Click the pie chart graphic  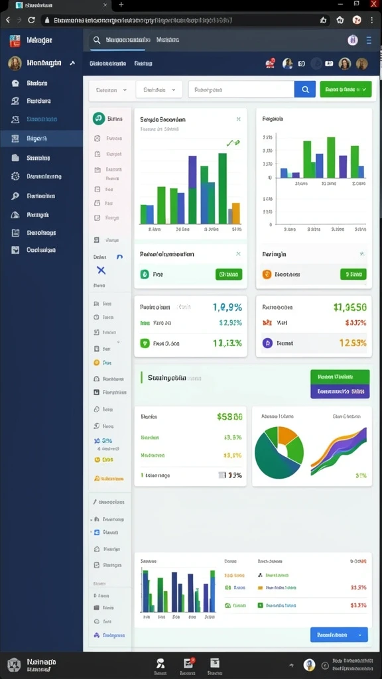pyautogui.click(x=279, y=452)
